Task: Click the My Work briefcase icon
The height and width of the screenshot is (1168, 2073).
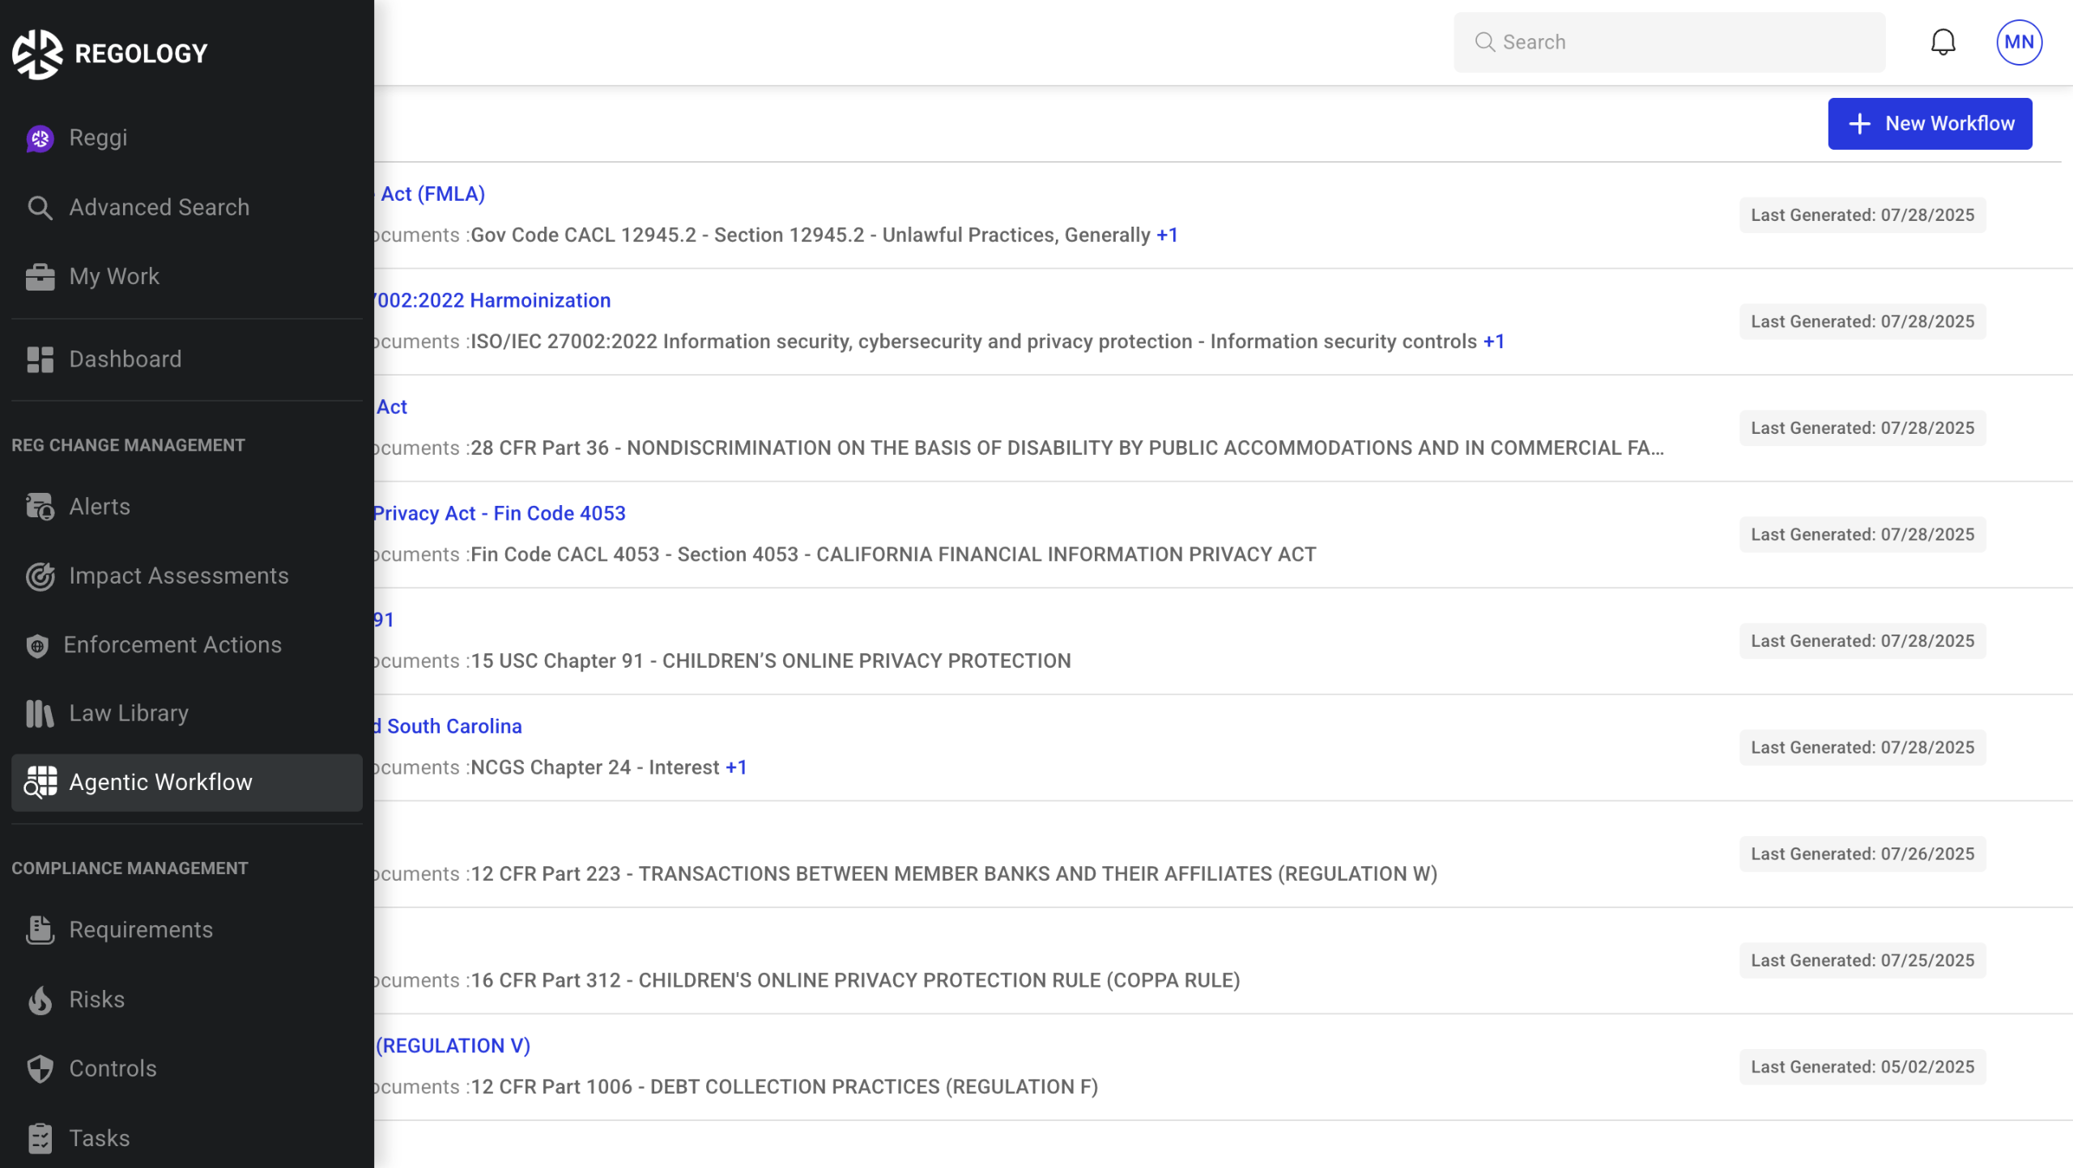Action: [40, 277]
